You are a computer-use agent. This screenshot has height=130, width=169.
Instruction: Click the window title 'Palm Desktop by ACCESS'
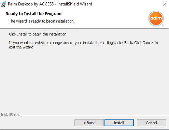31,4
